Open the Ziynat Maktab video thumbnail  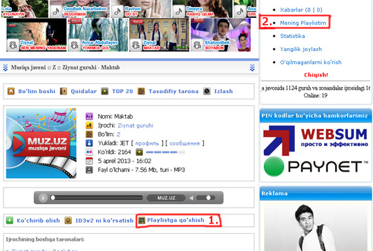point(159,35)
